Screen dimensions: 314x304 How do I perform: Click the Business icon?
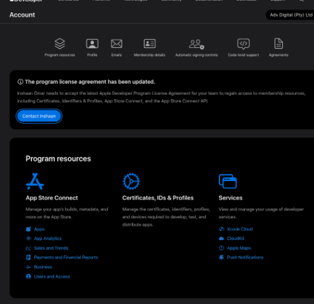click(28, 267)
